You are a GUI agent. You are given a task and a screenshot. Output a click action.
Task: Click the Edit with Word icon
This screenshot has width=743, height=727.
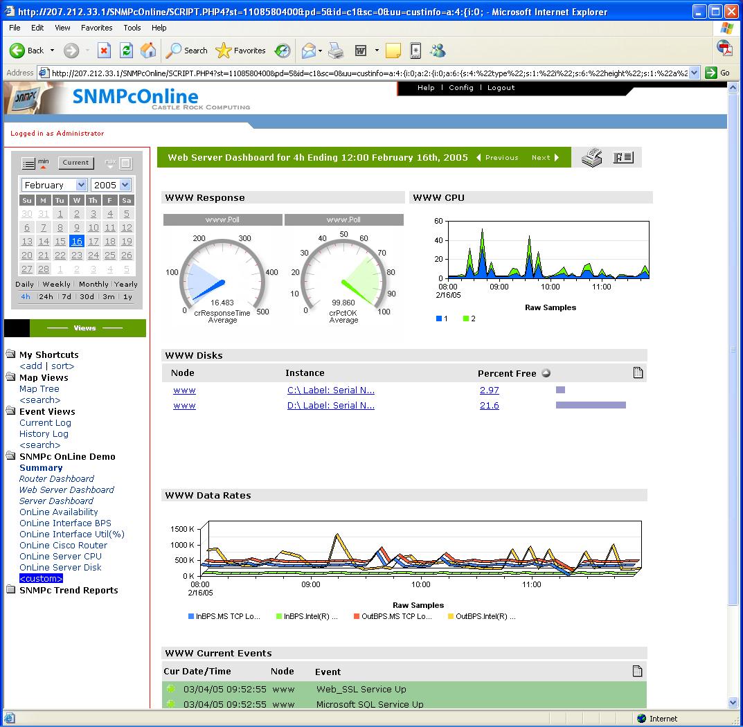pyautogui.click(x=361, y=51)
